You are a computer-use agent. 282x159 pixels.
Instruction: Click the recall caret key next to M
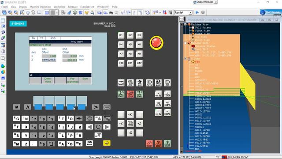point(27,107)
